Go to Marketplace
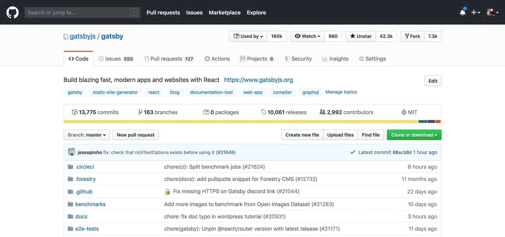Image resolution: width=505 pixels, height=237 pixels. [225, 13]
